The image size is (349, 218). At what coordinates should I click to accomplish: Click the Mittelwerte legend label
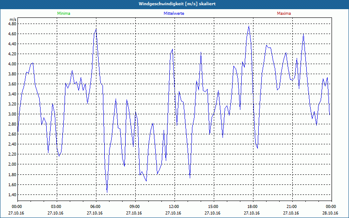point(174,14)
